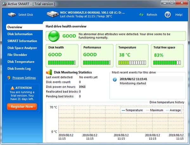Show the Disk Temperature page

pyautogui.click(x=21, y=62)
